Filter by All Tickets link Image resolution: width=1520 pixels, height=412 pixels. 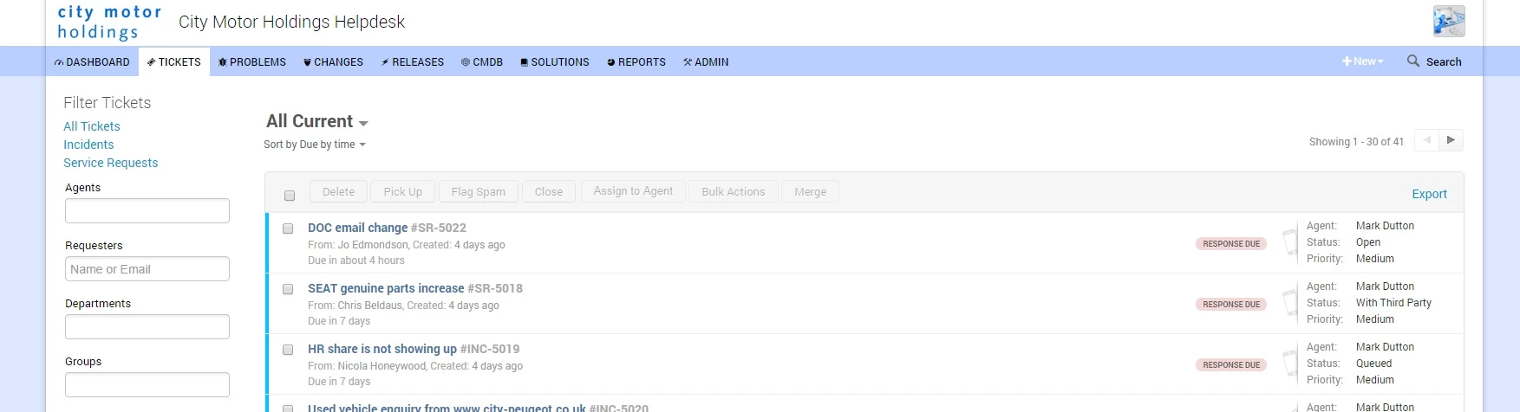click(92, 126)
